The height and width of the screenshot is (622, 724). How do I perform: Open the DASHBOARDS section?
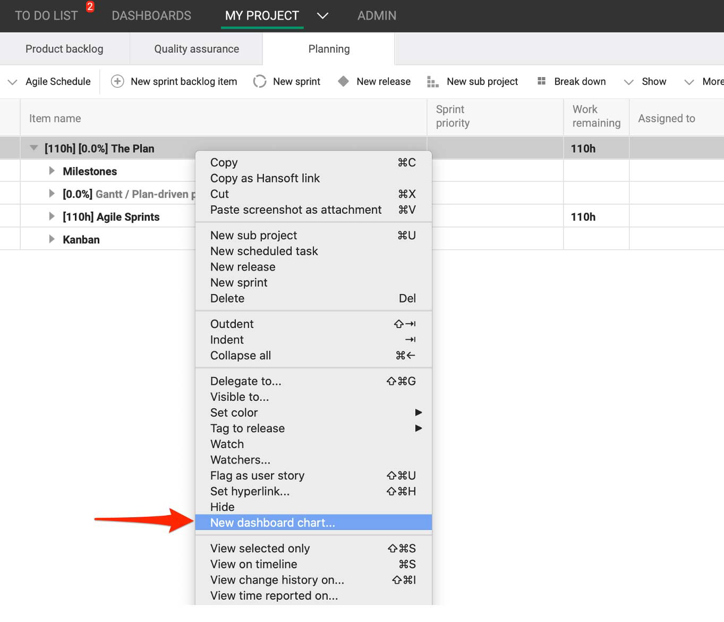151,16
